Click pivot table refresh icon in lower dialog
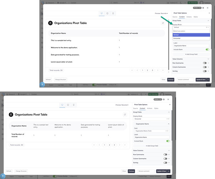The image size is (215, 179). [125, 115]
